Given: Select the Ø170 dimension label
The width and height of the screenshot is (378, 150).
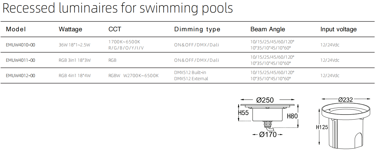Looking at the screenshot, I should [x=268, y=135].
